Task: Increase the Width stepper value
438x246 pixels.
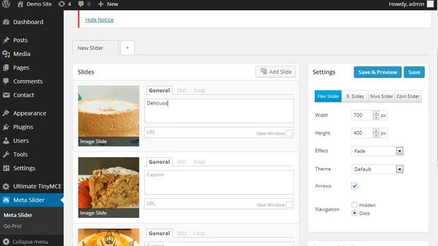Action: pos(376,113)
